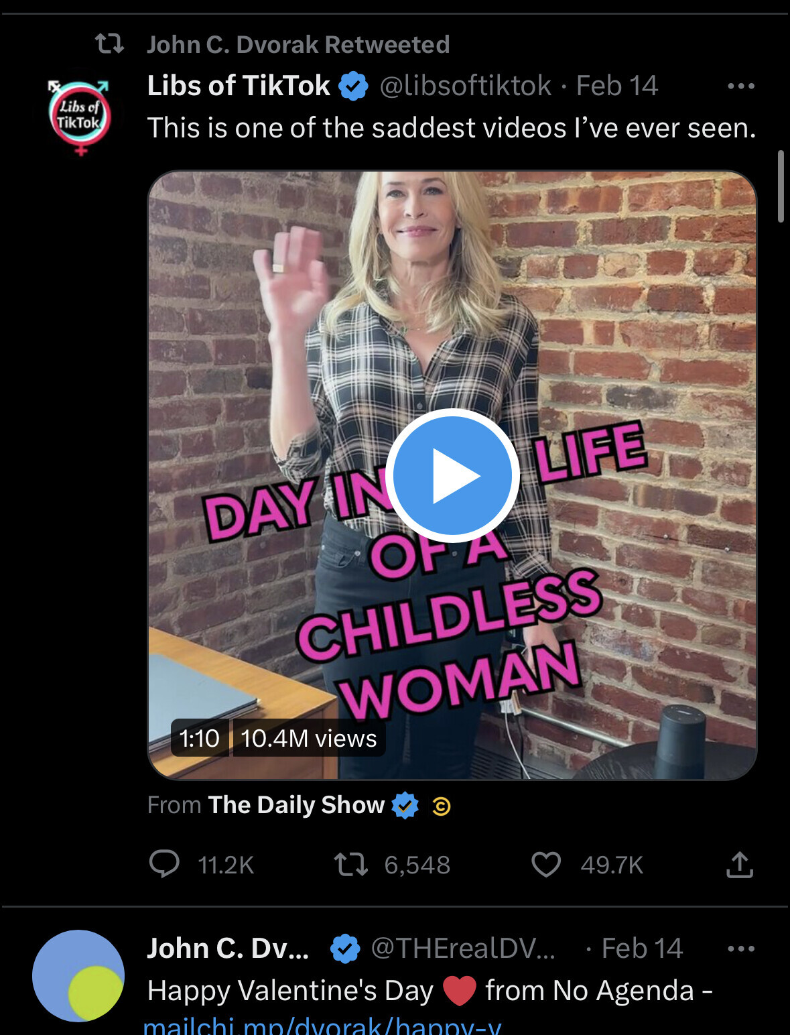Play the Libs of TikTok video
This screenshot has height=1035, width=790.
pos(452,475)
